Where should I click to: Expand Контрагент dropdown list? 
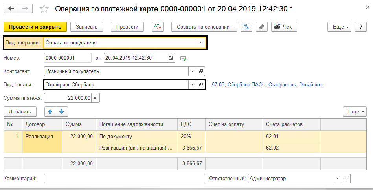[192, 71]
